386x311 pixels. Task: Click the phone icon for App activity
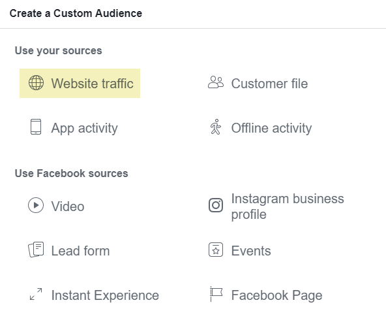pyautogui.click(x=36, y=127)
